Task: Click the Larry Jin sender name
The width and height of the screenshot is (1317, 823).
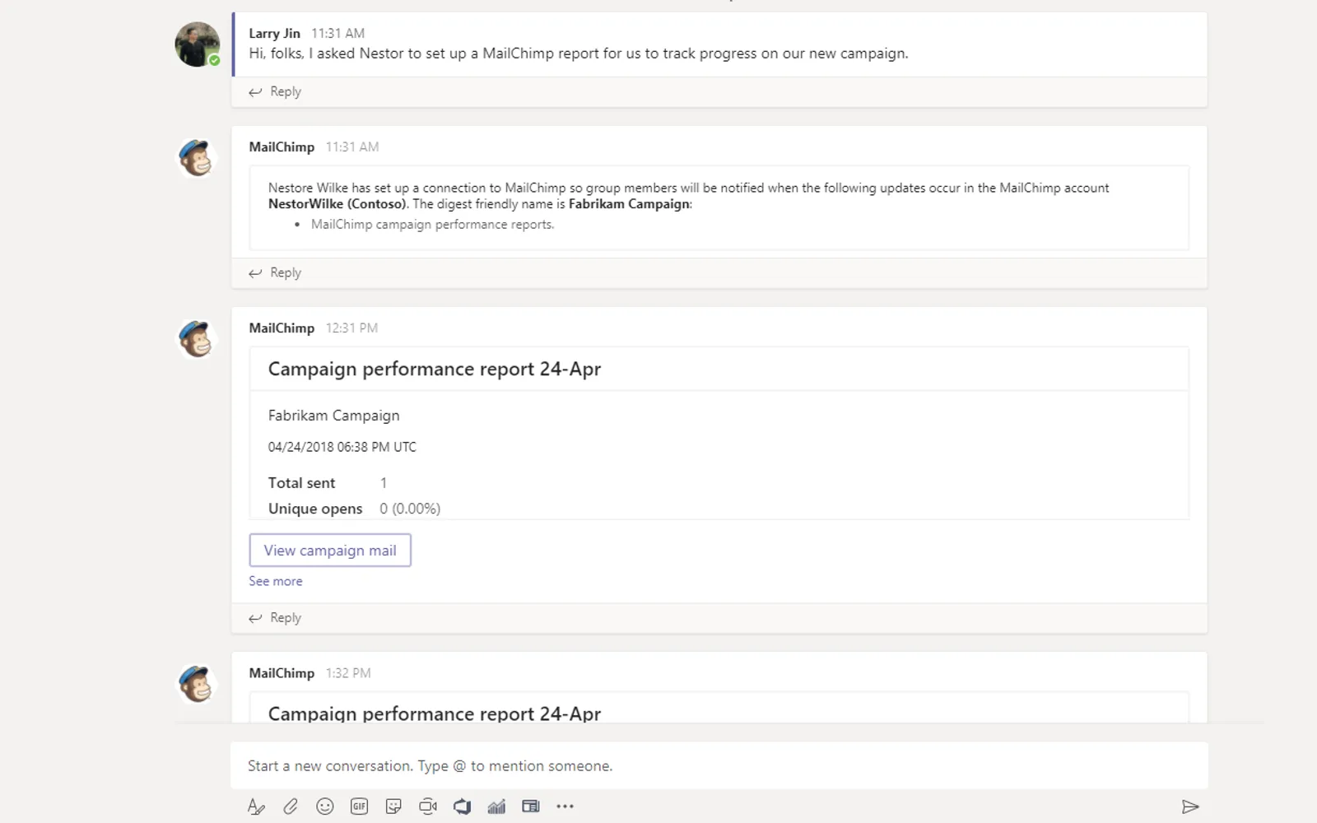Action: click(275, 33)
